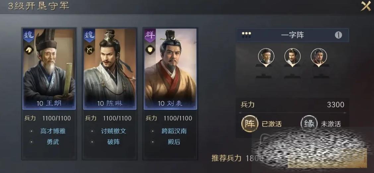Open 陈琳's general portrait card

click(x=110, y=69)
